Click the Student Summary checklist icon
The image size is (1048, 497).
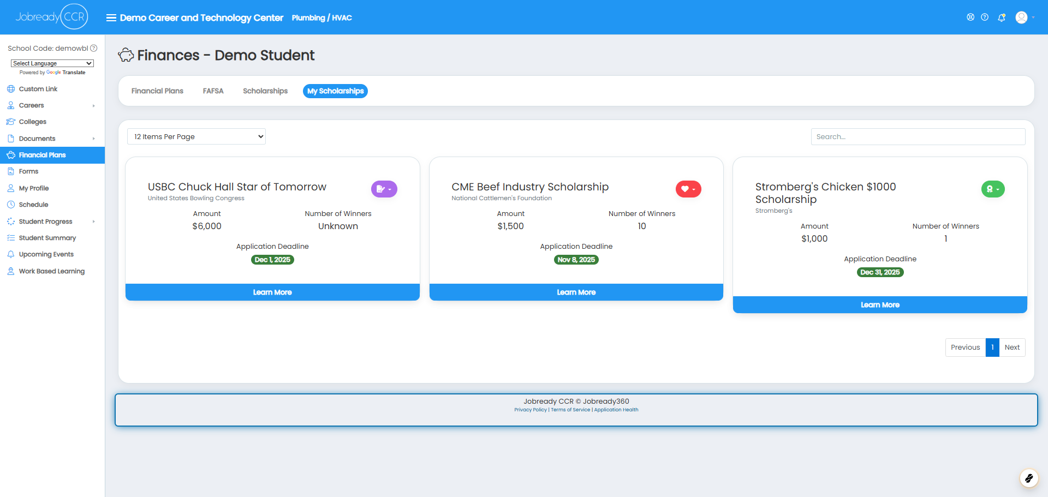(x=11, y=238)
